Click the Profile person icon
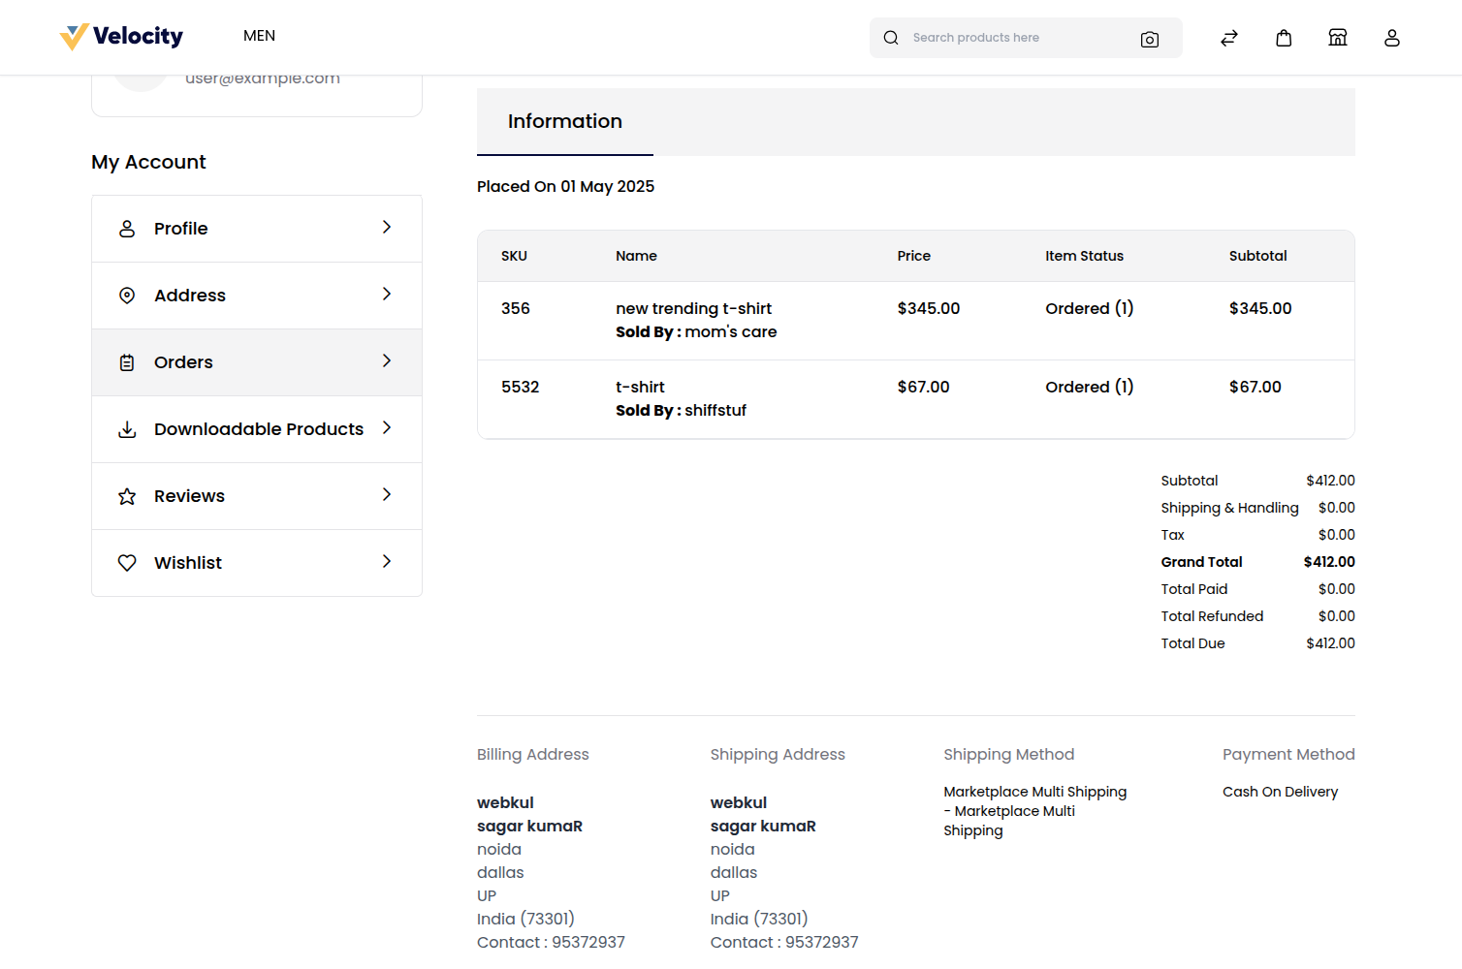Image resolution: width=1462 pixels, height=969 pixels. [x=127, y=229]
